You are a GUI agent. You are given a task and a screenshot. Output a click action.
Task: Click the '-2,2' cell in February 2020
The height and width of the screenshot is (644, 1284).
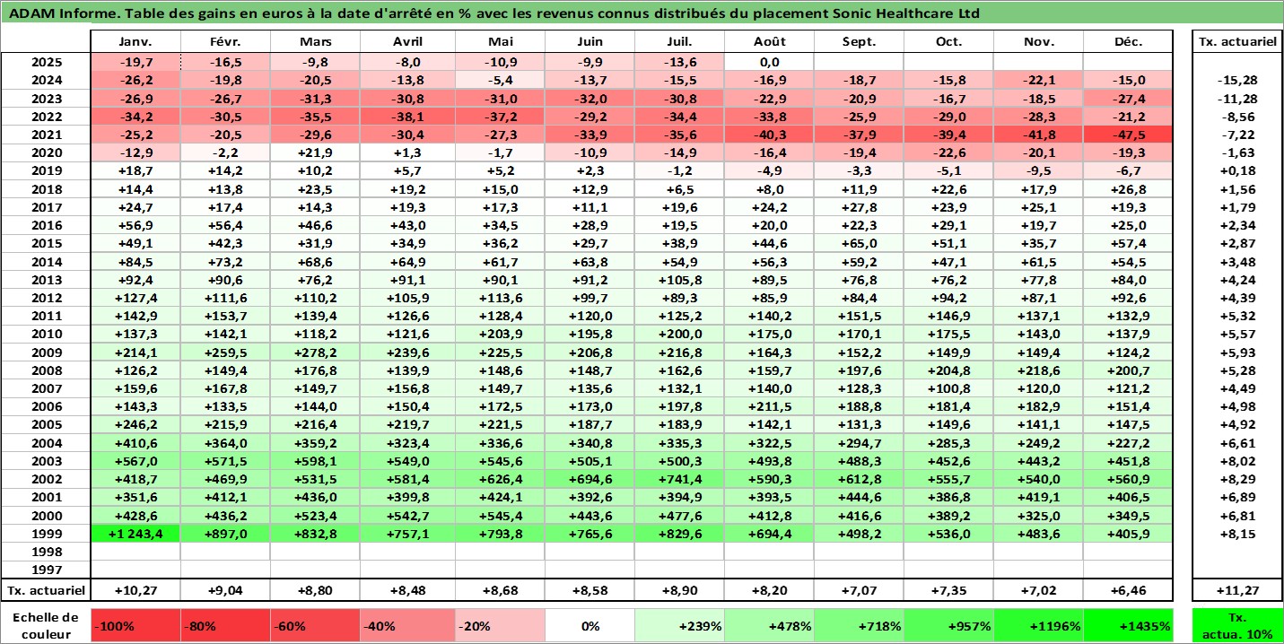226,152
